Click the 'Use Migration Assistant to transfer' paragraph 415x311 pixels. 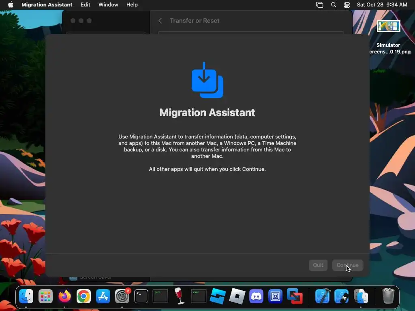(x=207, y=146)
